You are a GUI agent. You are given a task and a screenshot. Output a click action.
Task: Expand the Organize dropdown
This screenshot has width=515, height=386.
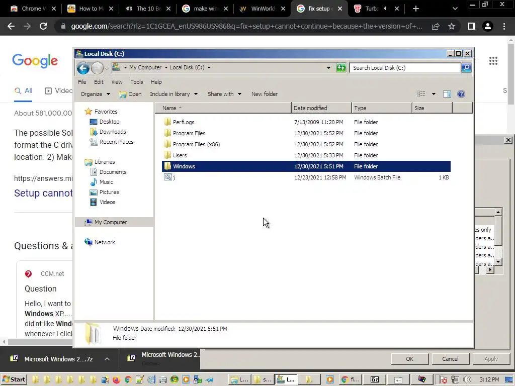click(x=95, y=94)
